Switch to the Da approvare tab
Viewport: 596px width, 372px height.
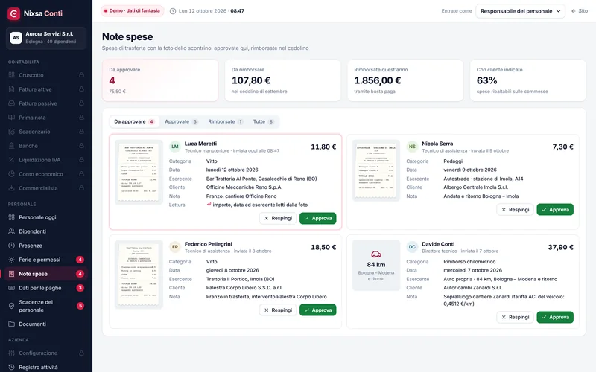pos(134,121)
